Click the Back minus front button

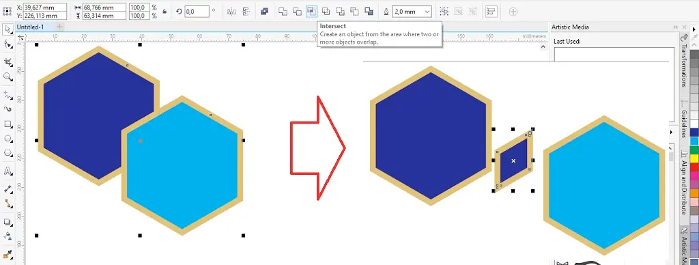pyautogui.click(x=354, y=12)
